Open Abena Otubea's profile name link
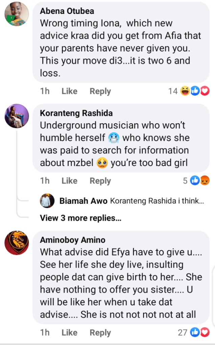 67,11
